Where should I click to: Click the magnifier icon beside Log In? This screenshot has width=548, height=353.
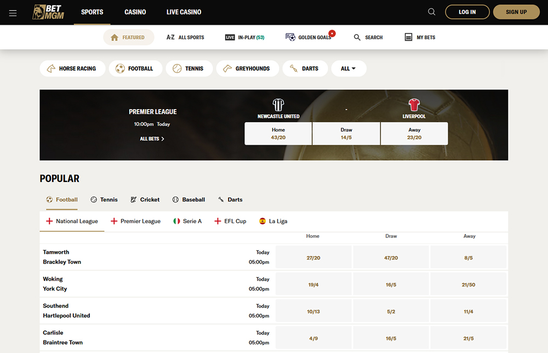(432, 12)
